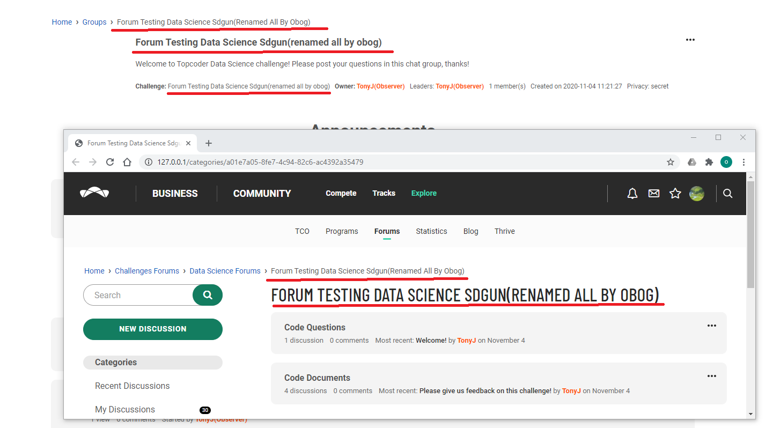Click the Topcoder logo
This screenshot has height=428, width=773.
(94, 193)
